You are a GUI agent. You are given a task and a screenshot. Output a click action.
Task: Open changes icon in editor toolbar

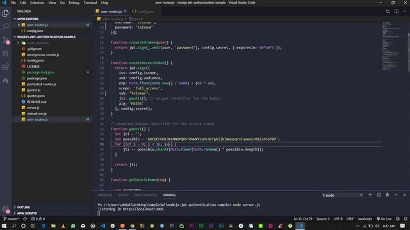coord(388,11)
